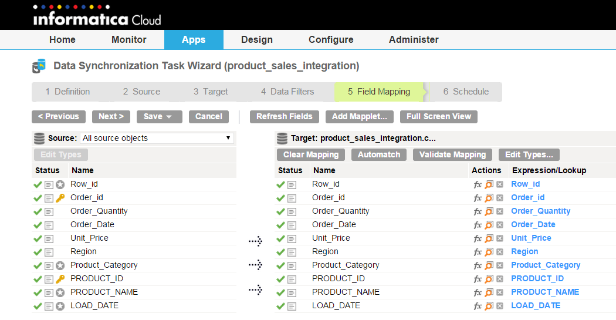
Task: Clear mapping x icon for LOAD_DATE
Action: (500, 306)
